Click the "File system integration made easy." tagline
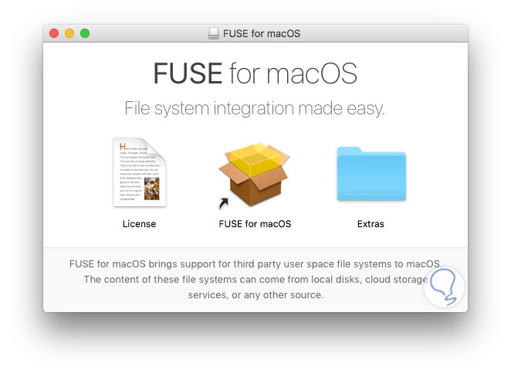The image size is (511, 374). (255, 108)
